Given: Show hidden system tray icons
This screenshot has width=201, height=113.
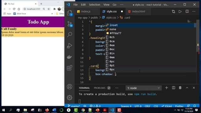Looking at the screenshot, I should (x=175, y=110).
